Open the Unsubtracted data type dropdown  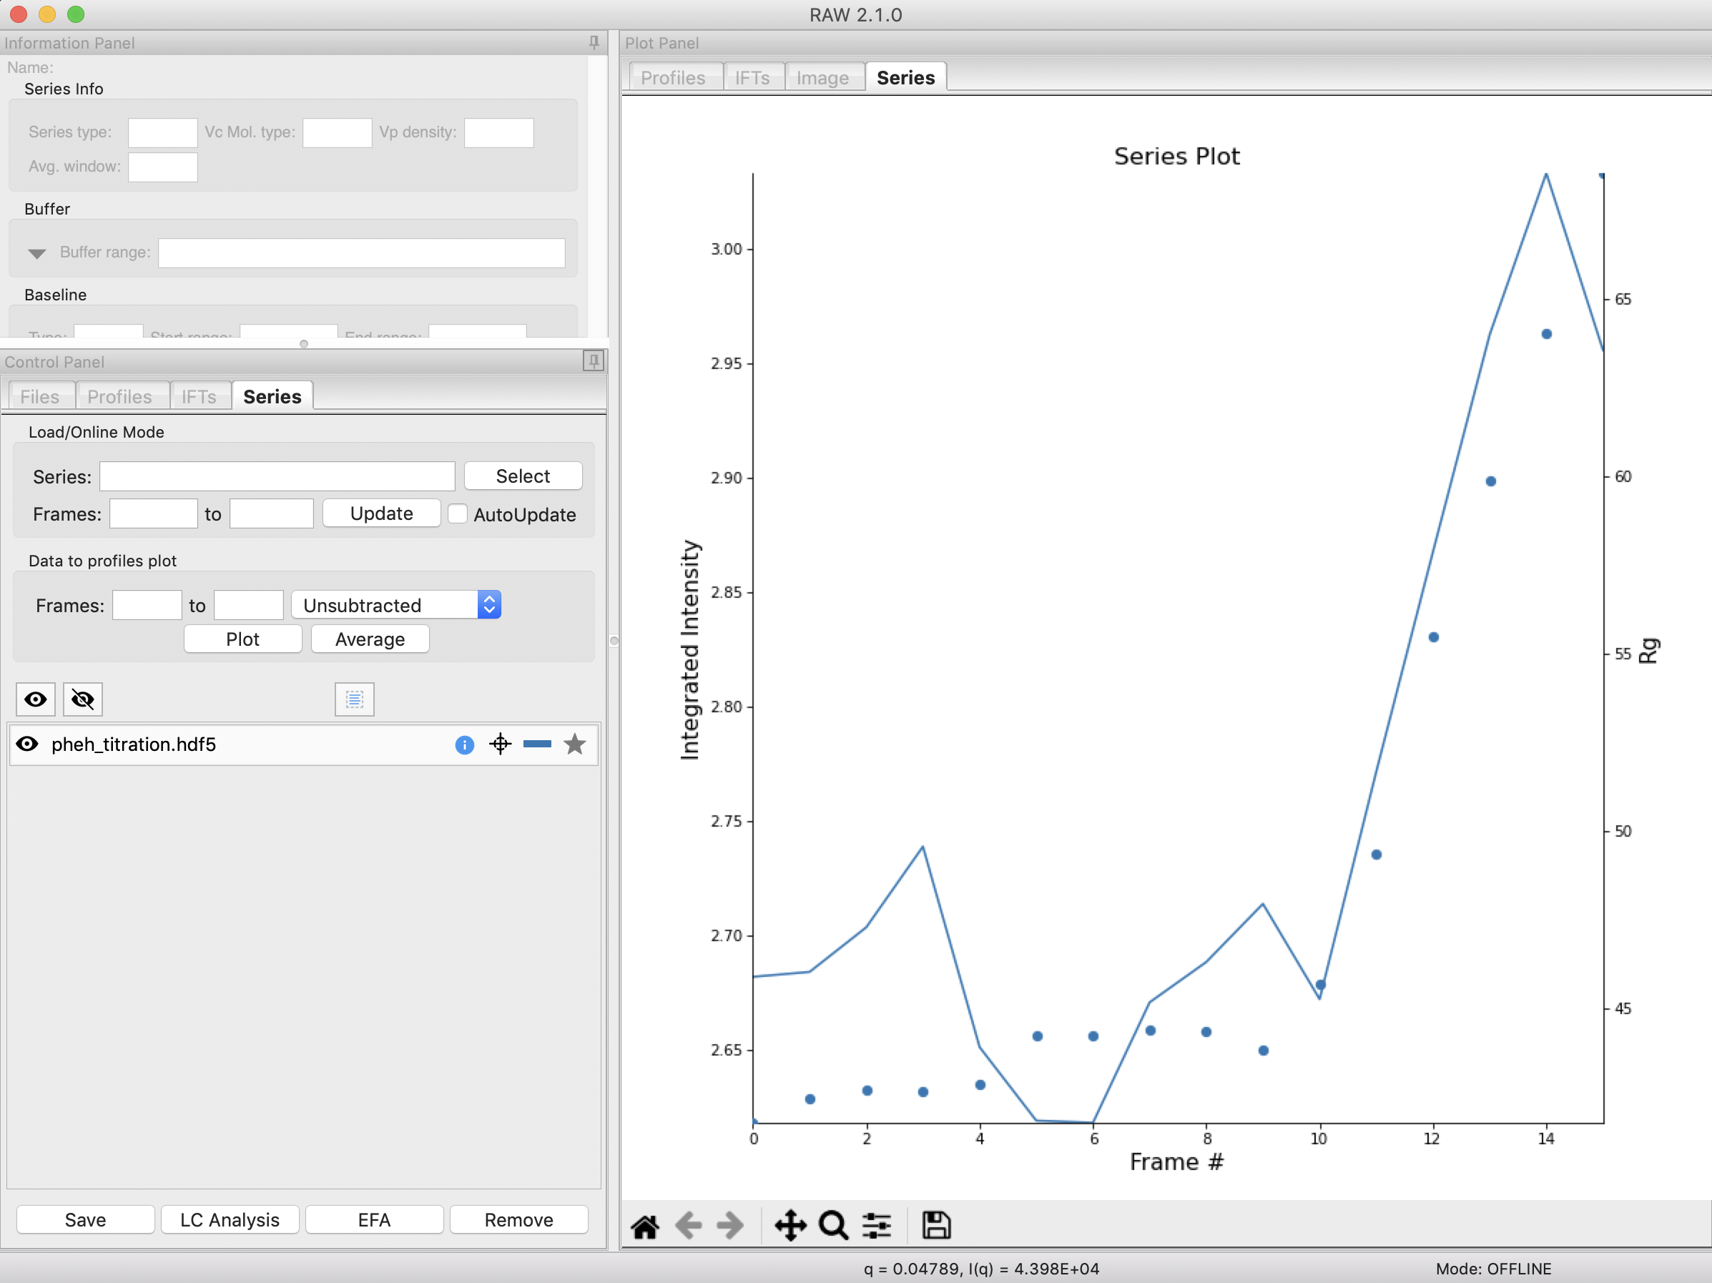pyautogui.click(x=396, y=605)
